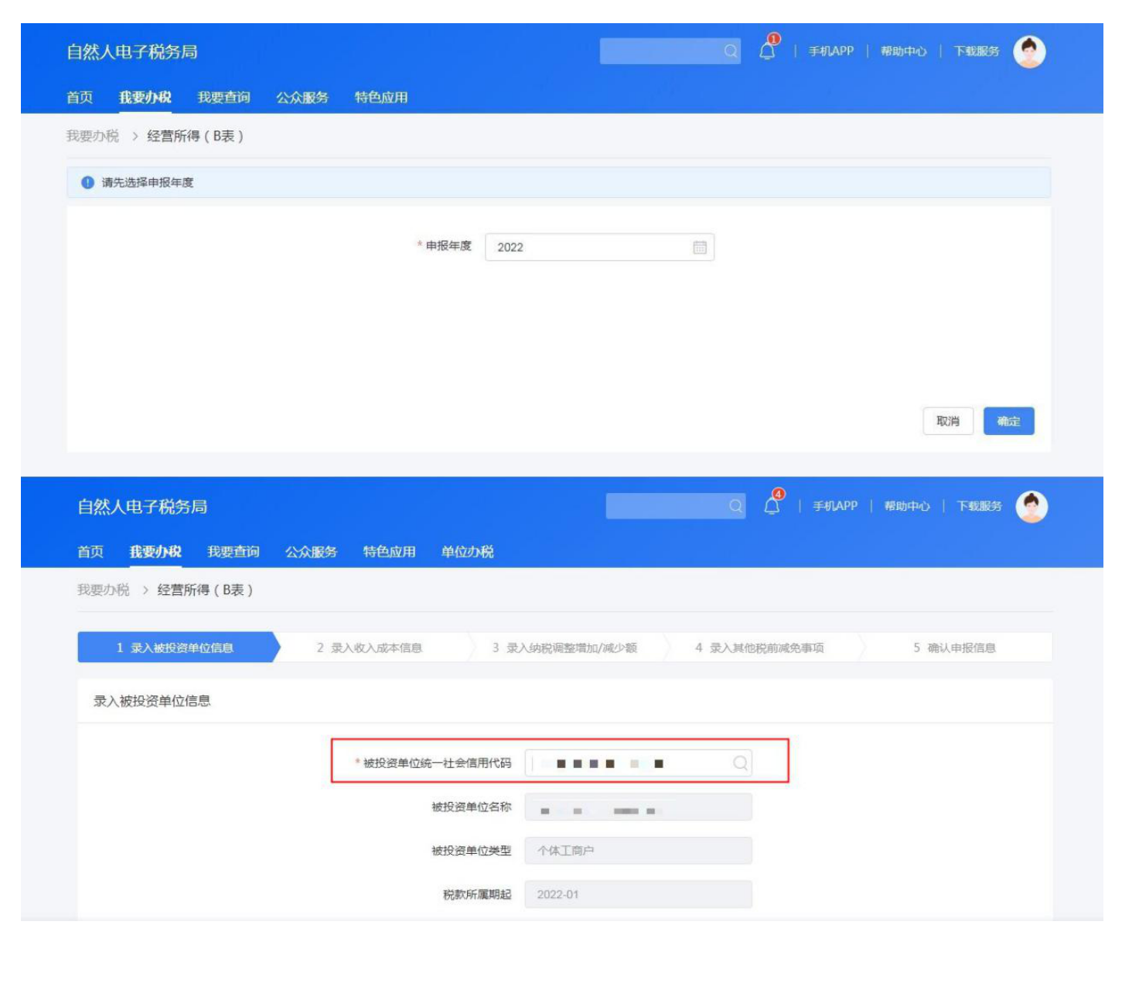Open notifications bell with badge 1

click(x=769, y=48)
